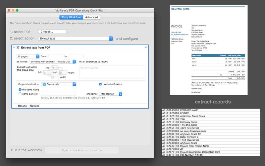Screen dimensions: 265x166
Task: Click the name pattern text field
Action: pos(58,94)
